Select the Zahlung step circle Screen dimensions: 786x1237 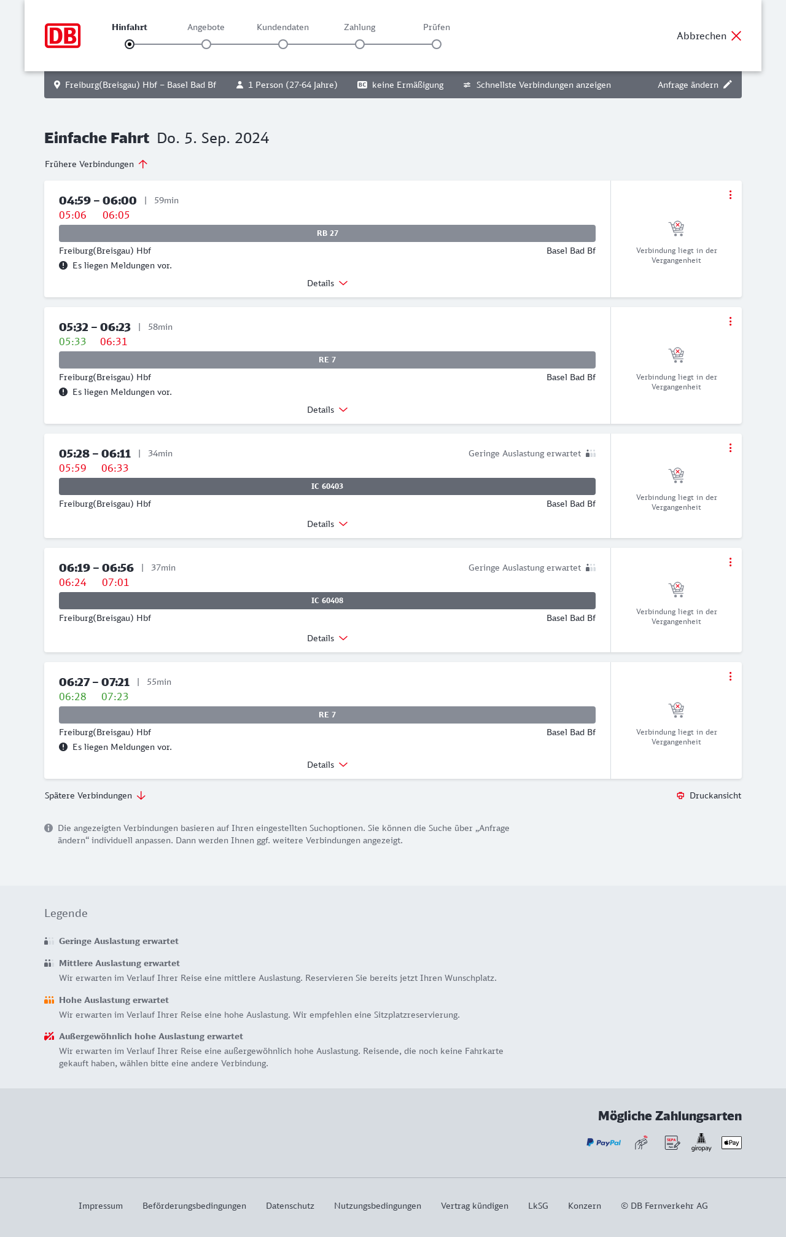(360, 44)
